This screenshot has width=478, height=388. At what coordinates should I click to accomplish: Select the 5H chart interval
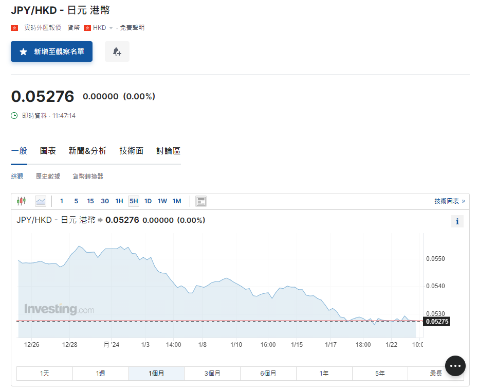[134, 201]
